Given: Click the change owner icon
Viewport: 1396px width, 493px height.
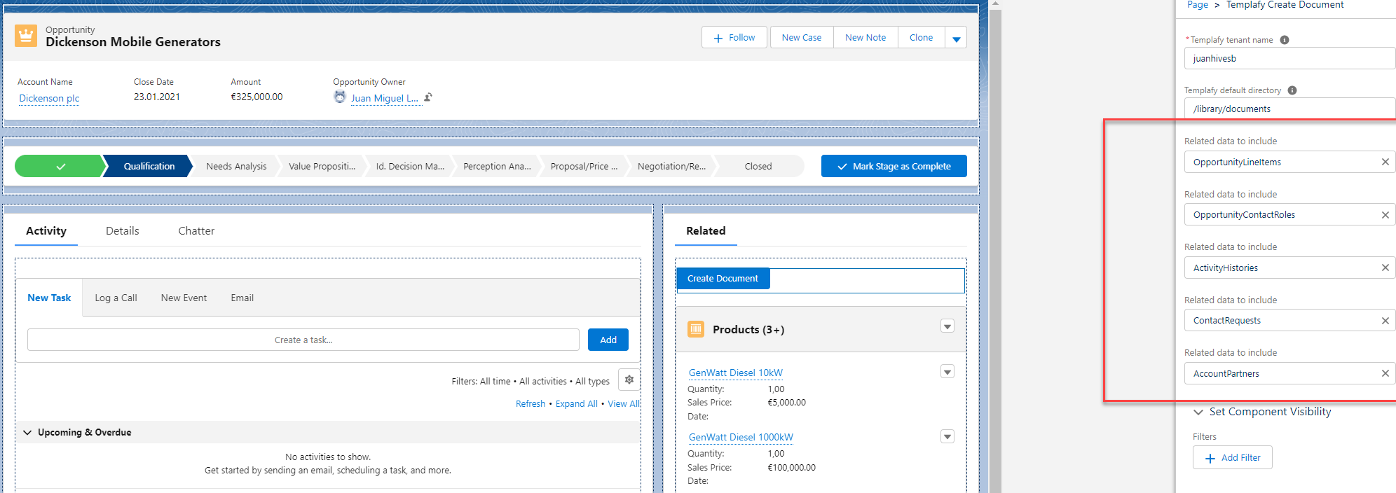Looking at the screenshot, I should click(428, 97).
